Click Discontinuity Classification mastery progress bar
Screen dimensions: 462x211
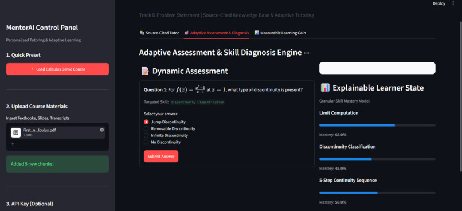[x=377, y=159]
